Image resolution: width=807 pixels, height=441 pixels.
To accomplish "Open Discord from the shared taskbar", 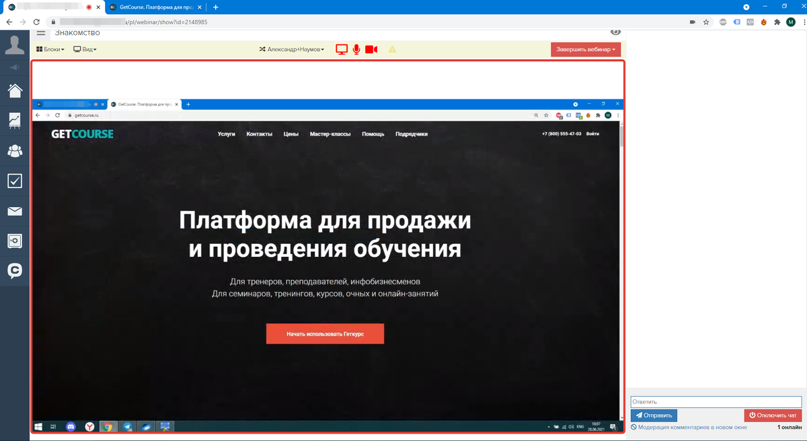I will click(71, 427).
